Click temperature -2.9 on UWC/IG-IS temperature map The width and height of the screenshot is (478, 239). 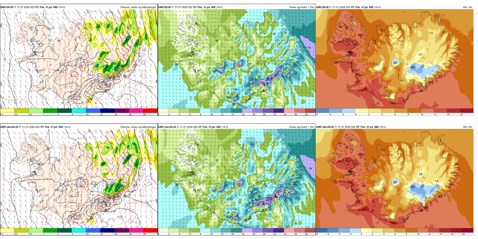pos(395,63)
